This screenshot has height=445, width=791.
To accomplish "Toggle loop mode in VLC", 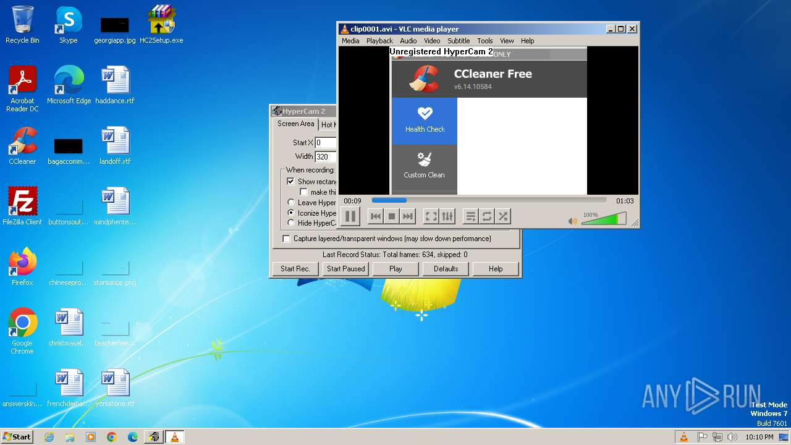I will coord(487,216).
